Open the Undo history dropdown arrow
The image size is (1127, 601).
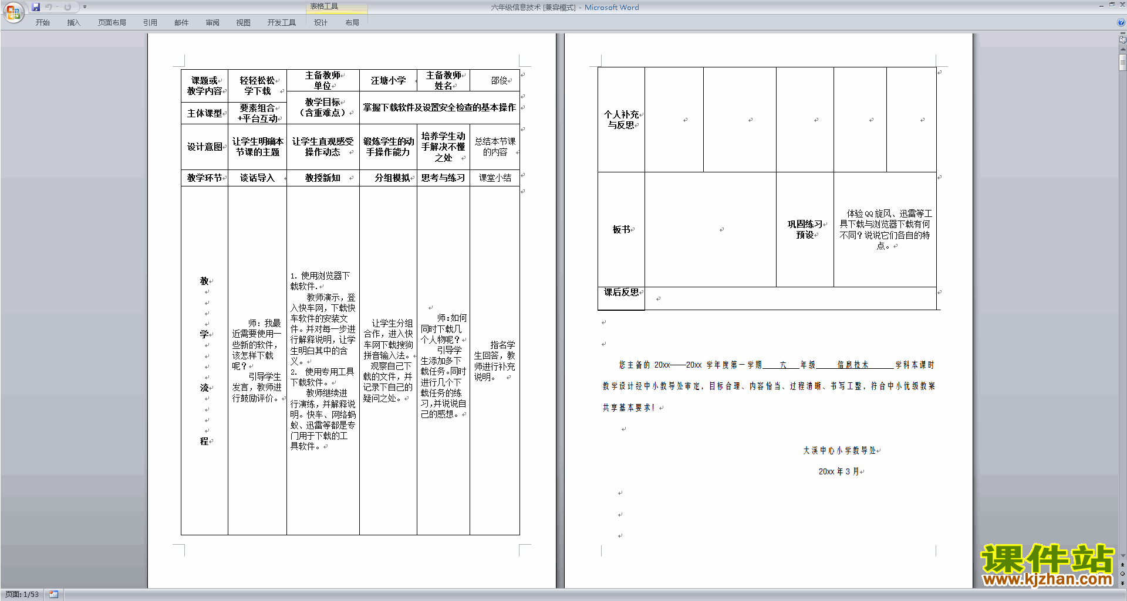(57, 7)
